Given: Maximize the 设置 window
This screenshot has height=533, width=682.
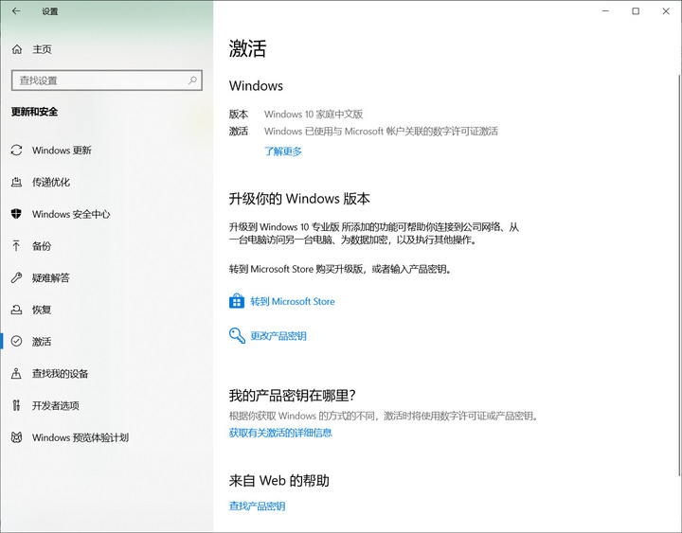Looking at the screenshot, I should point(636,11).
